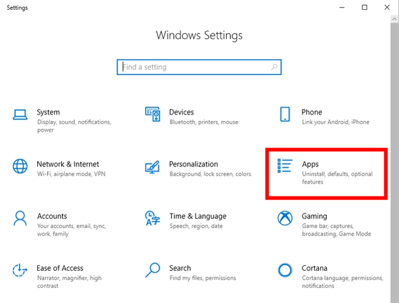Select the Cortana heading

tap(315, 268)
